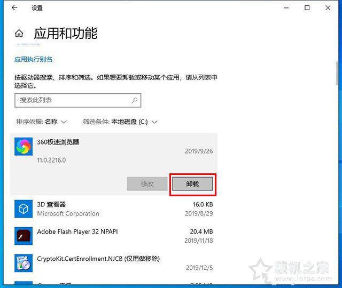342x288 pixels.
Task: Go back using the arrow in title bar
Action: [x=14, y=8]
